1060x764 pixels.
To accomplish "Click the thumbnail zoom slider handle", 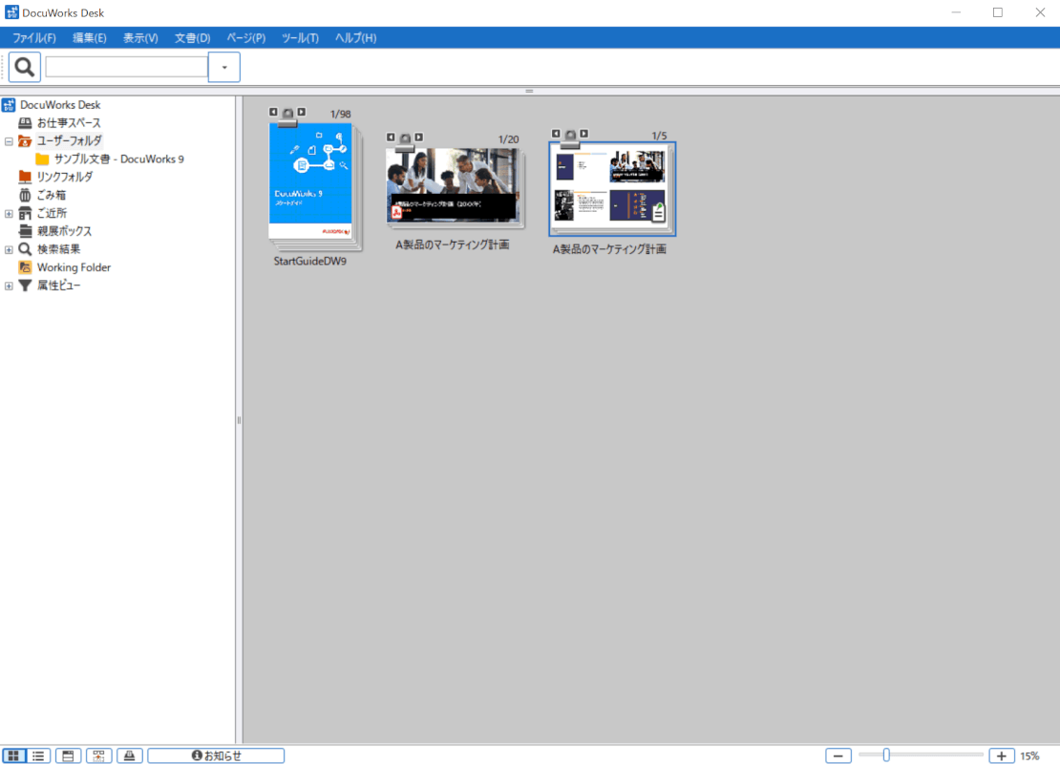I will coord(886,755).
